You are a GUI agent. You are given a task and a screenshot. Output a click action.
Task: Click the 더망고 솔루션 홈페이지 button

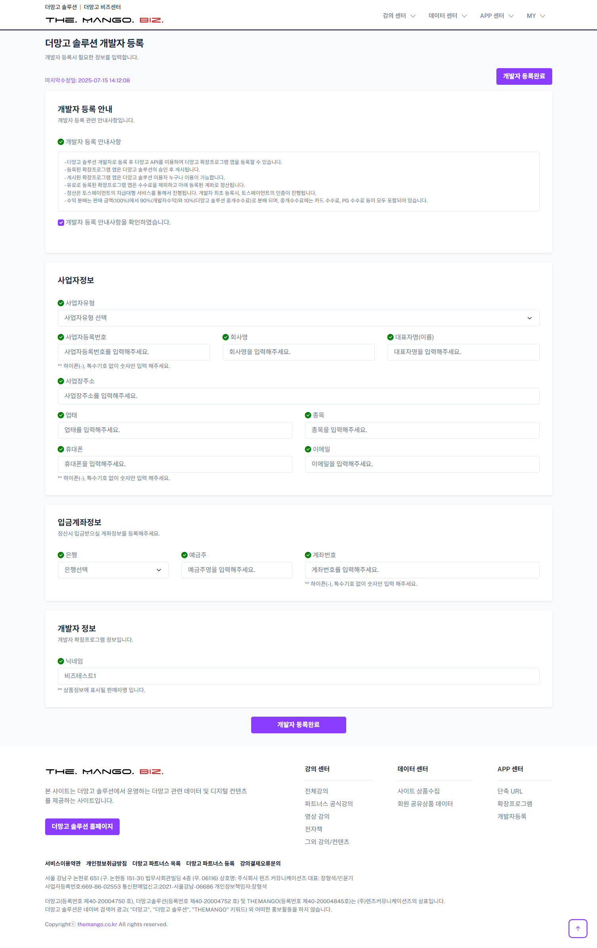point(82,827)
